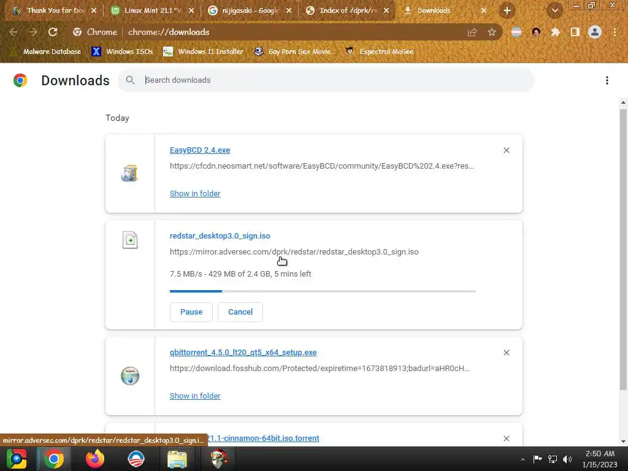
Task: Open the Downloads page more-actions menu
Action: click(607, 80)
